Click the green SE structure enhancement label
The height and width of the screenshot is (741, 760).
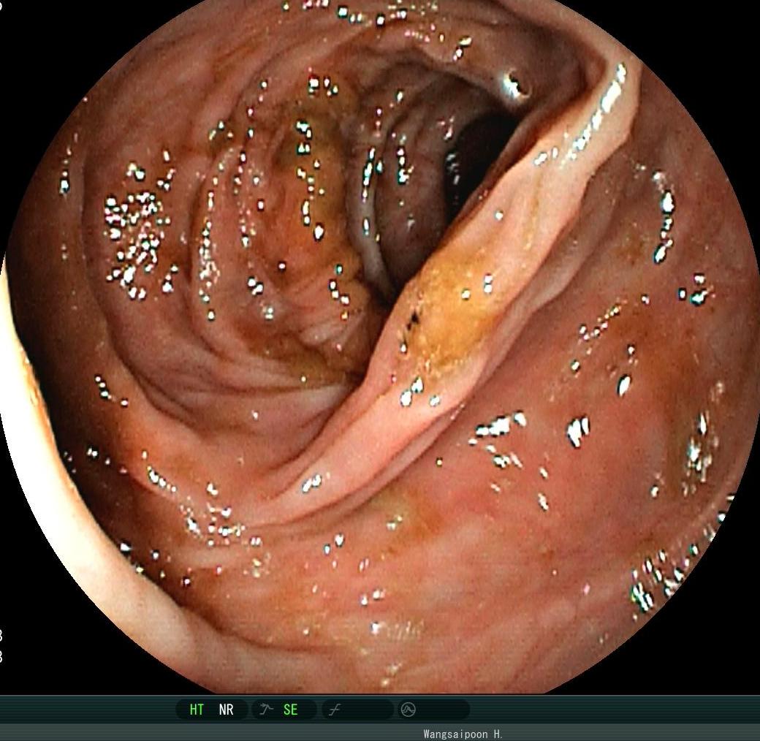coord(290,710)
